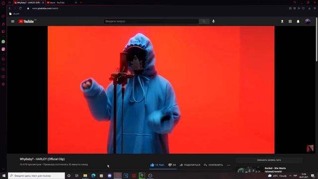Click the YouTube search magnifier button
The width and height of the screenshot is (318, 179).
click(x=204, y=21)
